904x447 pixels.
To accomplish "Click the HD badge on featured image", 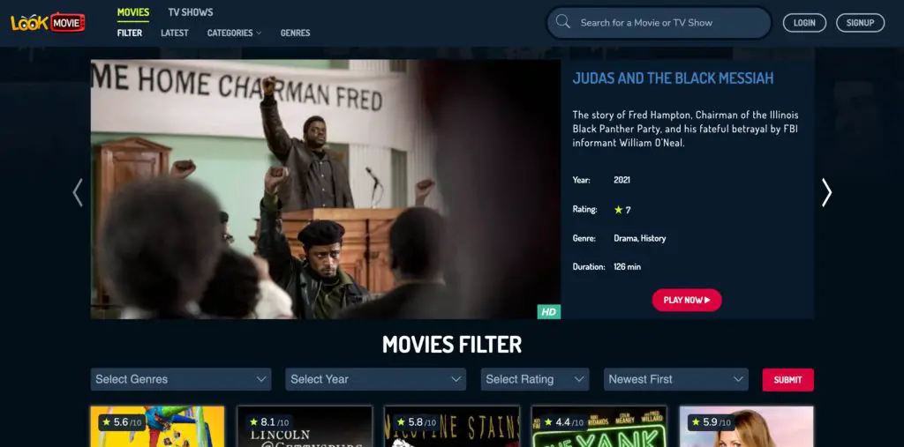I will click(549, 311).
